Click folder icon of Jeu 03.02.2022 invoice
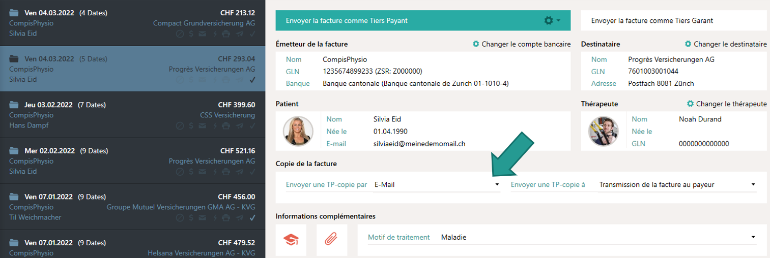The height and width of the screenshot is (258, 770). pyautogui.click(x=14, y=105)
